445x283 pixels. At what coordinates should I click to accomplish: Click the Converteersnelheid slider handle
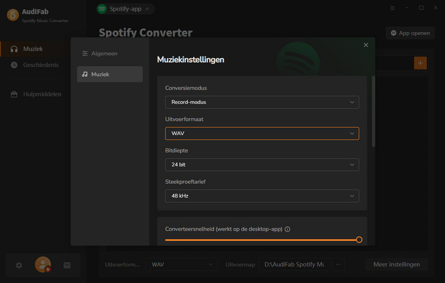click(x=359, y=240)
